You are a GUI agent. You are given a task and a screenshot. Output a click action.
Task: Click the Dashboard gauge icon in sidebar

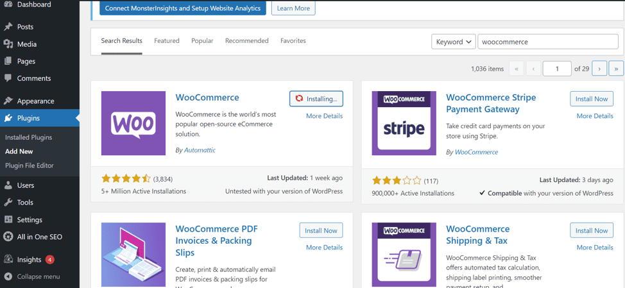(x=8, y=4)
